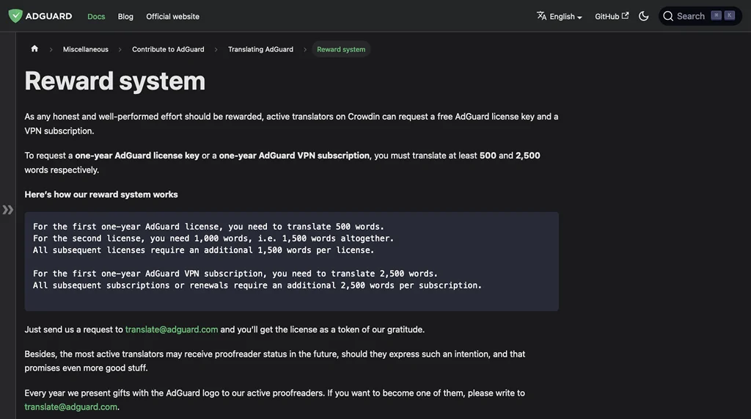
Task: Click the translate@adguard.com link after 'request to'
Action: [172, 329]
